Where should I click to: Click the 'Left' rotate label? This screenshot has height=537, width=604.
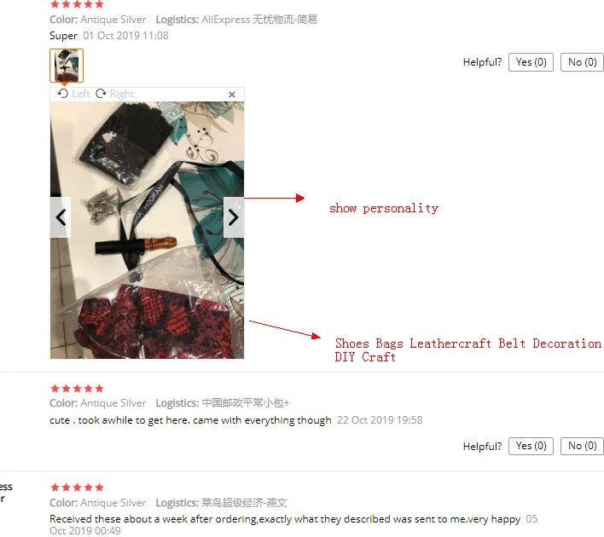81,94
